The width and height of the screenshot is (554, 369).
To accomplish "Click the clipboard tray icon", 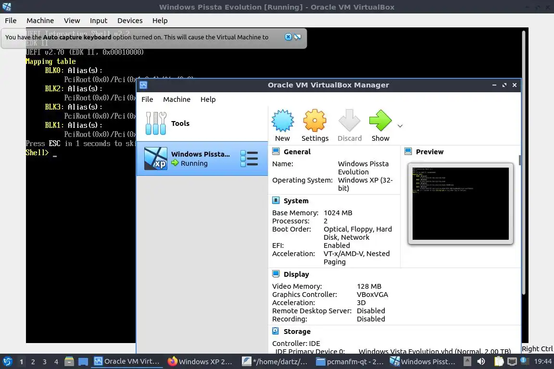I will (x=499, y=362).
